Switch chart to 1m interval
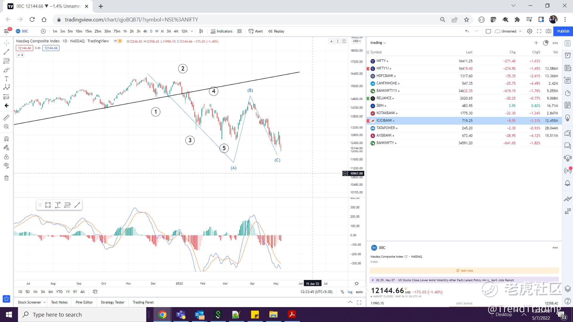 point(55,31)
